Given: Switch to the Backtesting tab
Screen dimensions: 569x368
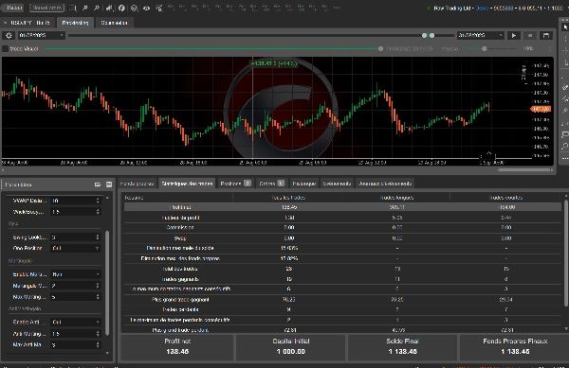Looking at the screenshot, I should [x=75, y=23].
